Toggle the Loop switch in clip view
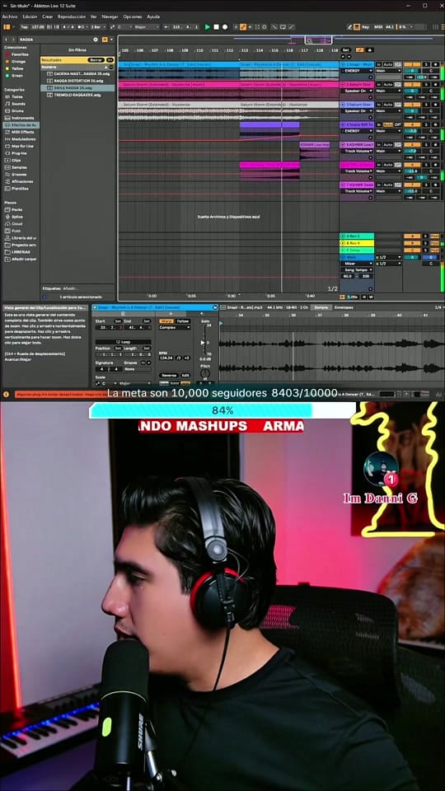 123,341
